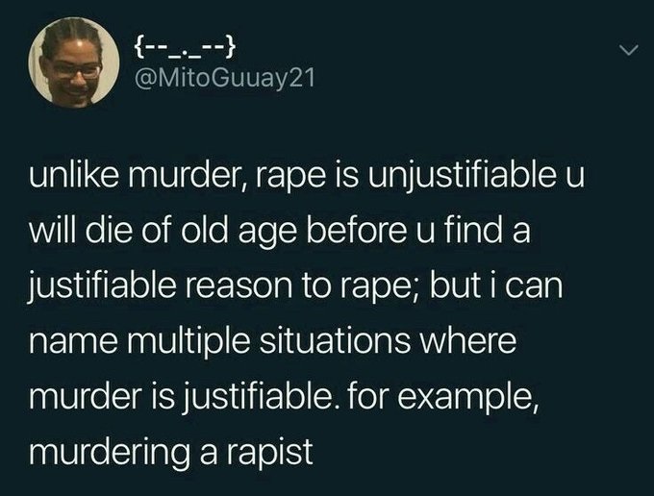The image size is (654, 496).
Task: Click the tweet line starting 'name multiple situations'
Action: click(272, 341)
